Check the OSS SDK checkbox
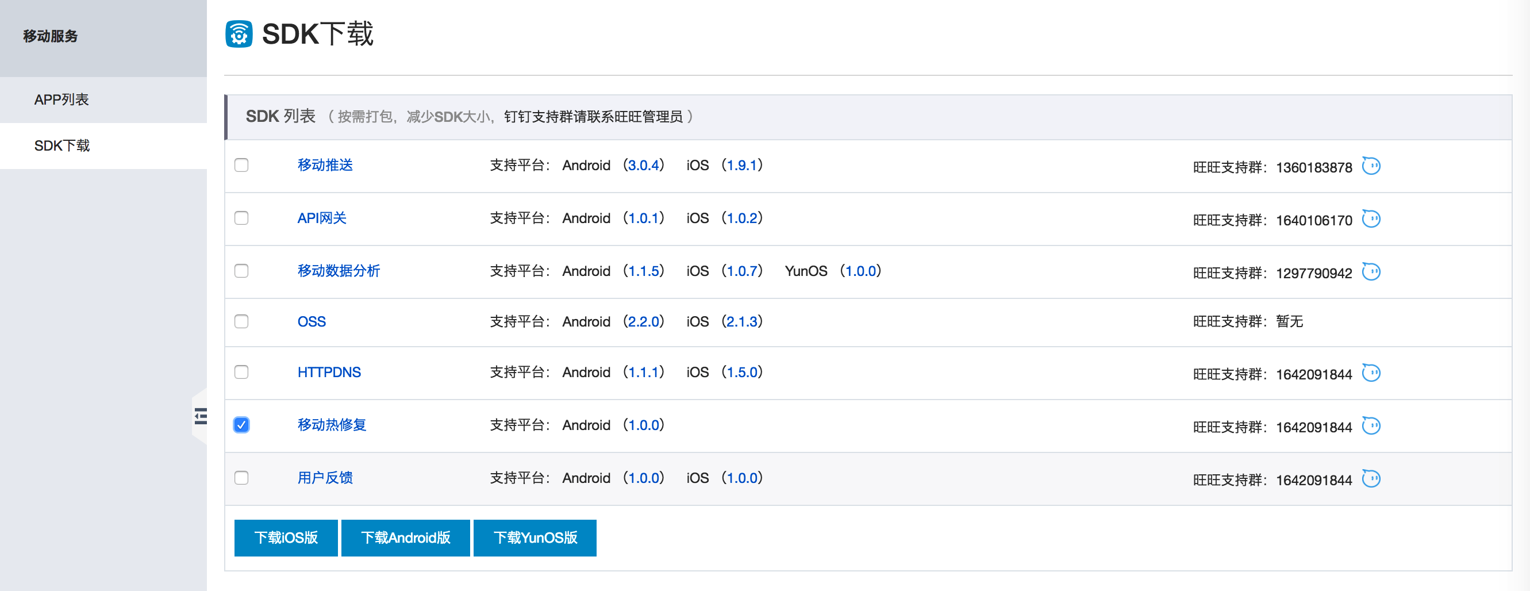This screenshot has height=591, width=1530. (241, 321)
